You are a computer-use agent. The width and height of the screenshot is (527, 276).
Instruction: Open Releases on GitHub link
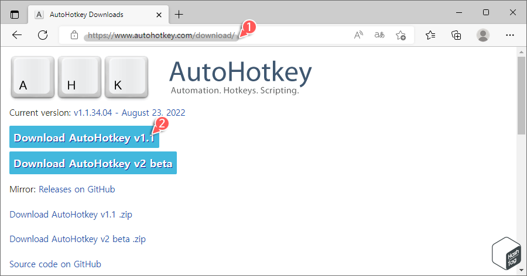pos(77,189)
